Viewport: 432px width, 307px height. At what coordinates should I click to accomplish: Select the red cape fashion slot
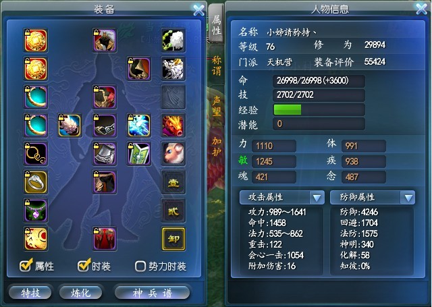coord(105,238)
